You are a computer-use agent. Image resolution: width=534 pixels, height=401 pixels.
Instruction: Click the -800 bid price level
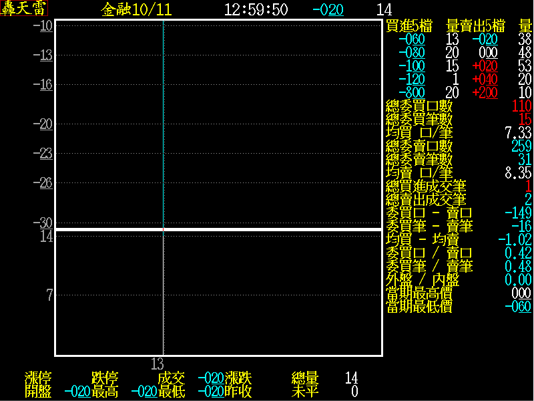tap(411, 93)
